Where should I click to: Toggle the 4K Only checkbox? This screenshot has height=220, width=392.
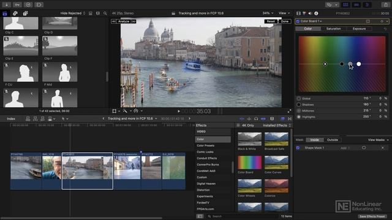click(238, 125)
